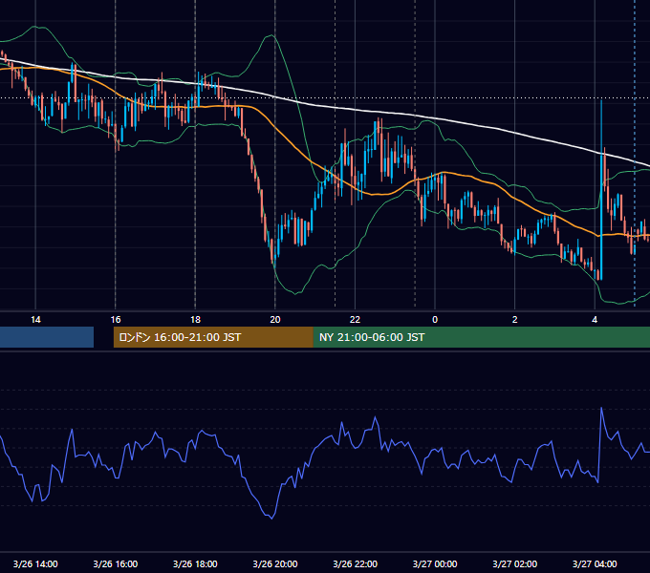
Task: Click the blue session bar before London
Action: pos(47,337)
